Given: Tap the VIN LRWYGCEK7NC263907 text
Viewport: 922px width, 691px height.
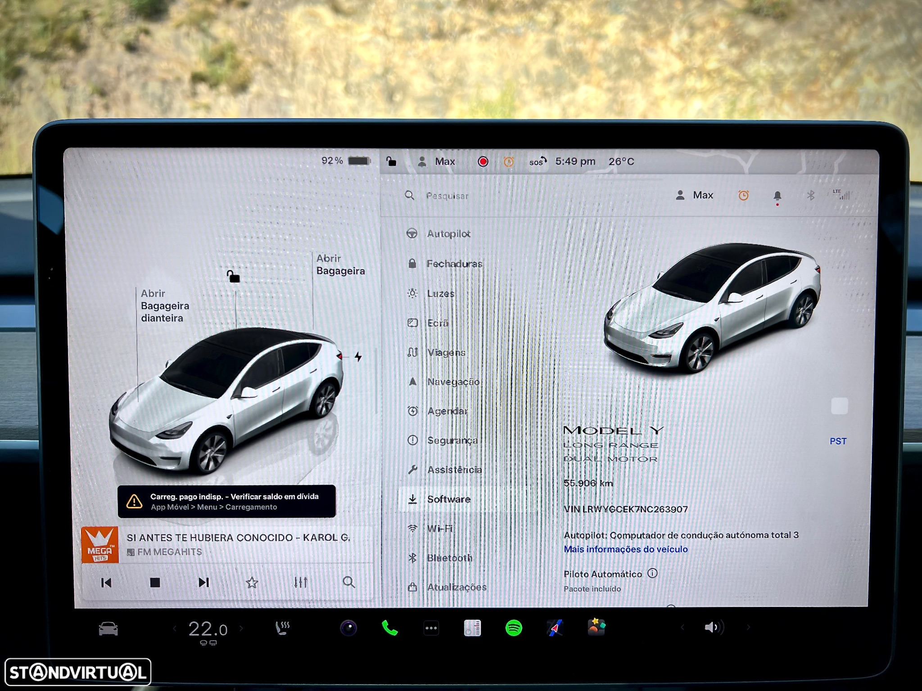Looking at the screenshot, I should 626,509.
